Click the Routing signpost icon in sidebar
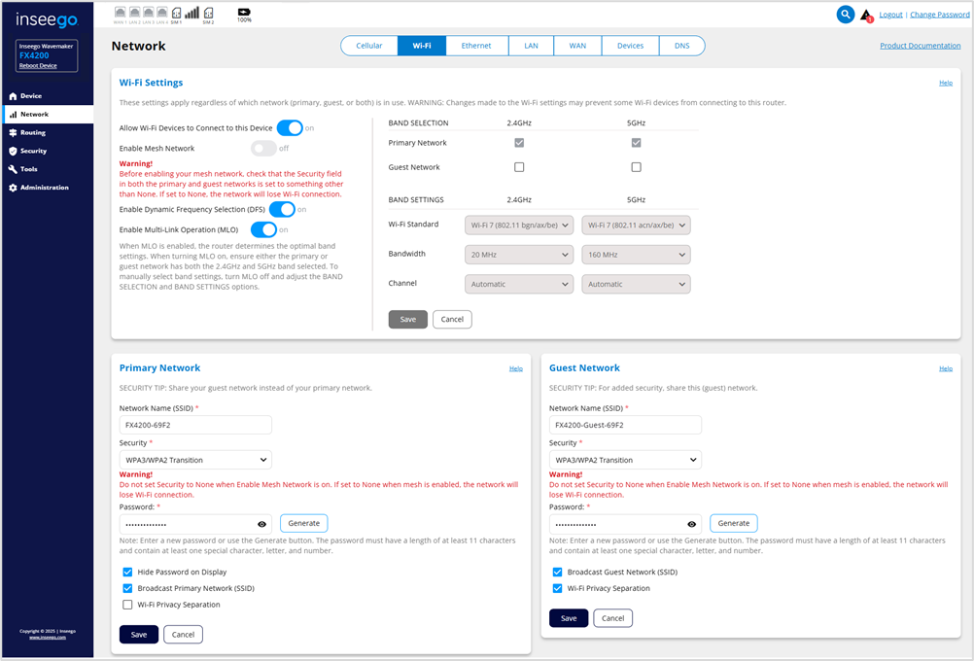 pos(13,132)
